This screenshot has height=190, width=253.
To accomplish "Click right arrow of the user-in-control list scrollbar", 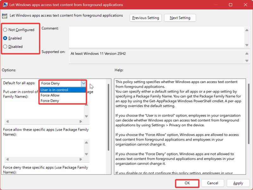I will click(x=81, y=122).
